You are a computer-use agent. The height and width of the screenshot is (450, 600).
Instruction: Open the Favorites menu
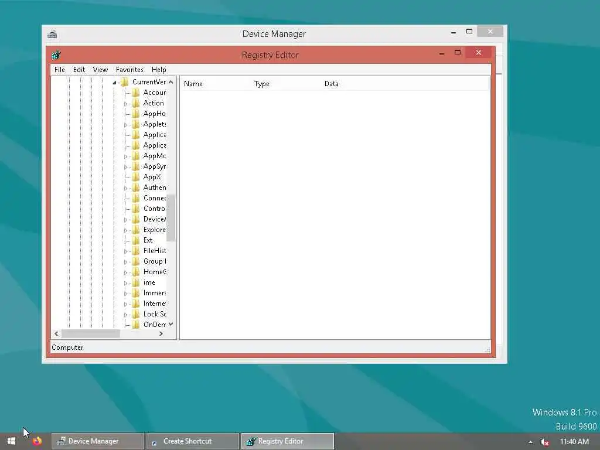[x=129, y=70]
